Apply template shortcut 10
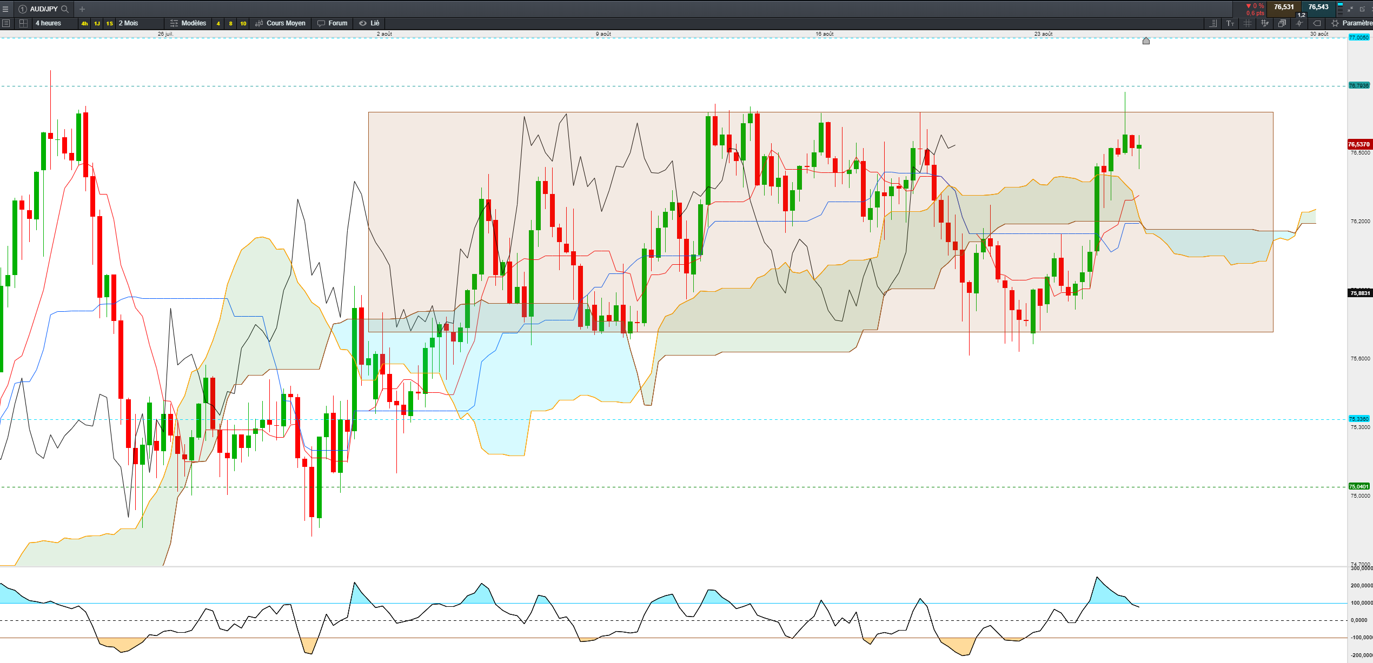This screenshot has height=663, width=1373. click(243, 23)
